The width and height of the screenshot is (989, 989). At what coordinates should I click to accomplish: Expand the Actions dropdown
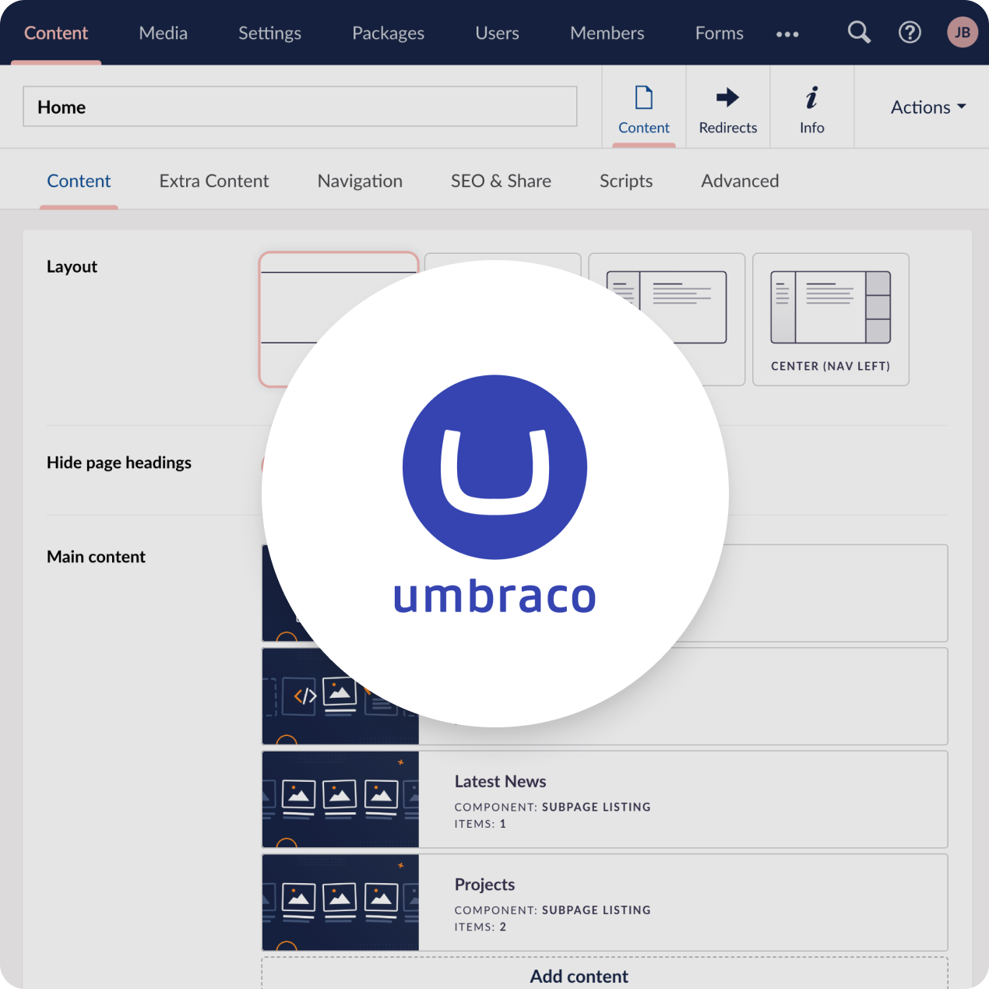(x=928, y=107)
